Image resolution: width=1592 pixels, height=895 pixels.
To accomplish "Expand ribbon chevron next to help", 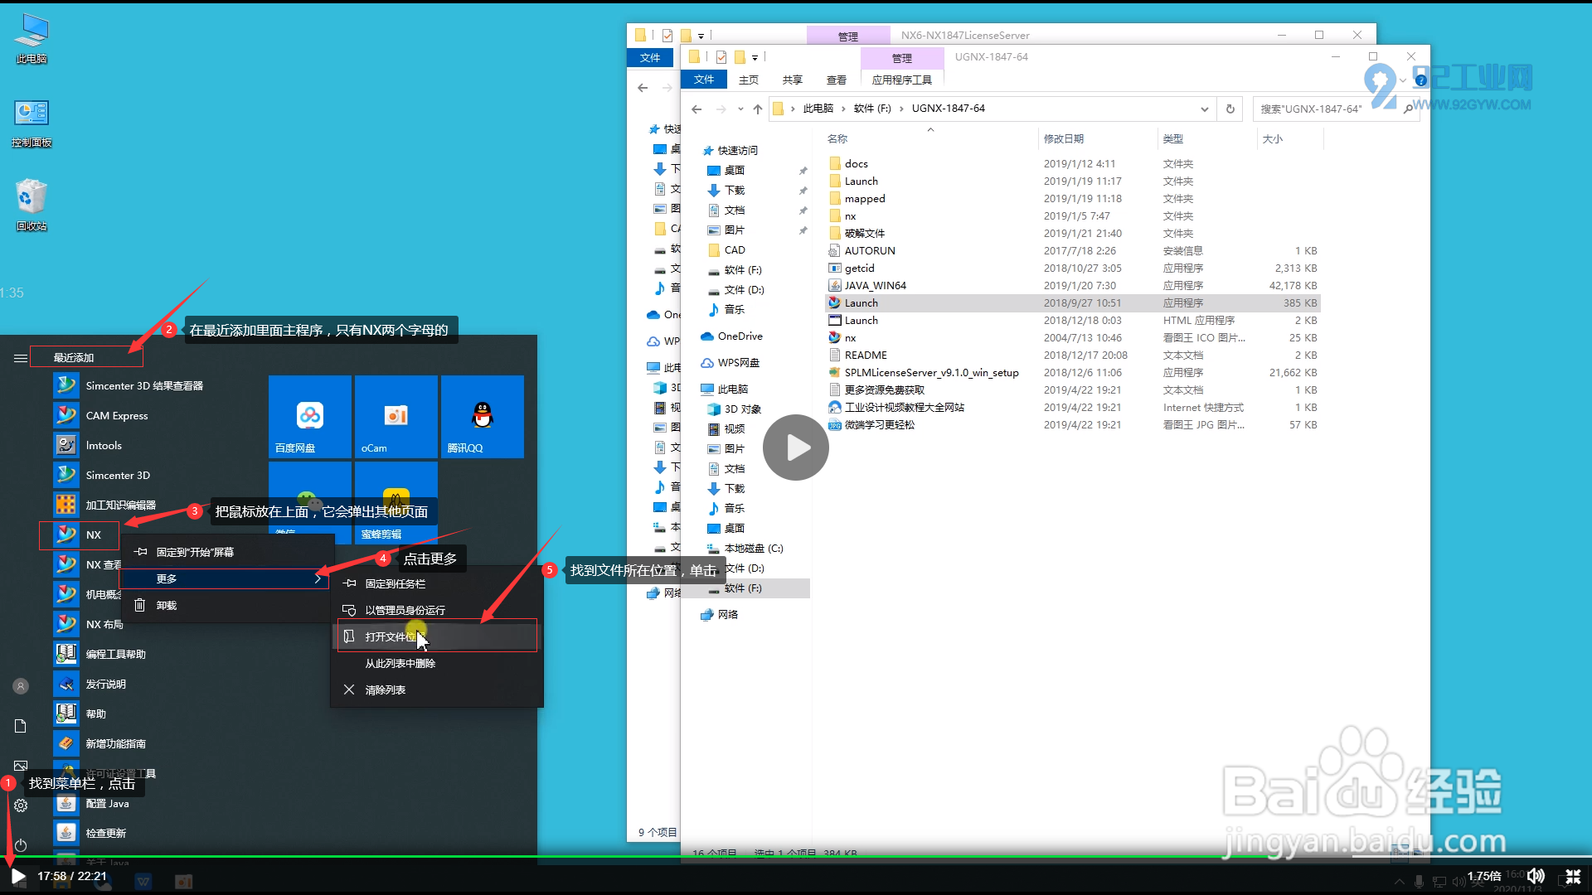I will point(1402,80).
